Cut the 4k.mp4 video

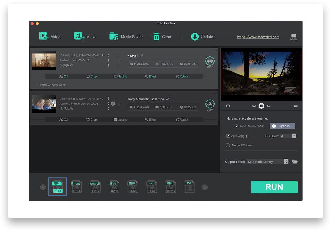tap(64, 76)
